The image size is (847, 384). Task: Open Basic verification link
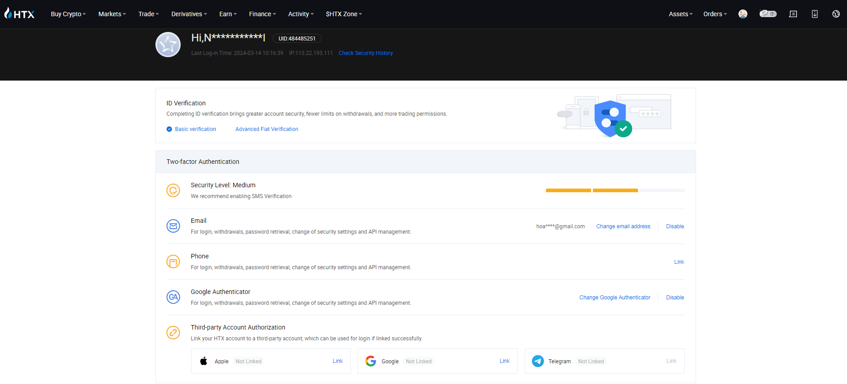point(196,129)
